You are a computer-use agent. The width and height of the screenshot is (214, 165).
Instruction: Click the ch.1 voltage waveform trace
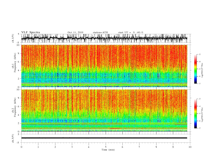(104, 38)
